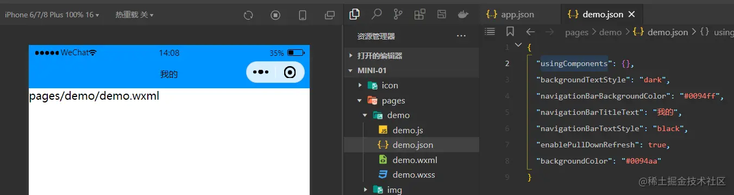Fold the JSON object at line 1

tap(518, 45)
